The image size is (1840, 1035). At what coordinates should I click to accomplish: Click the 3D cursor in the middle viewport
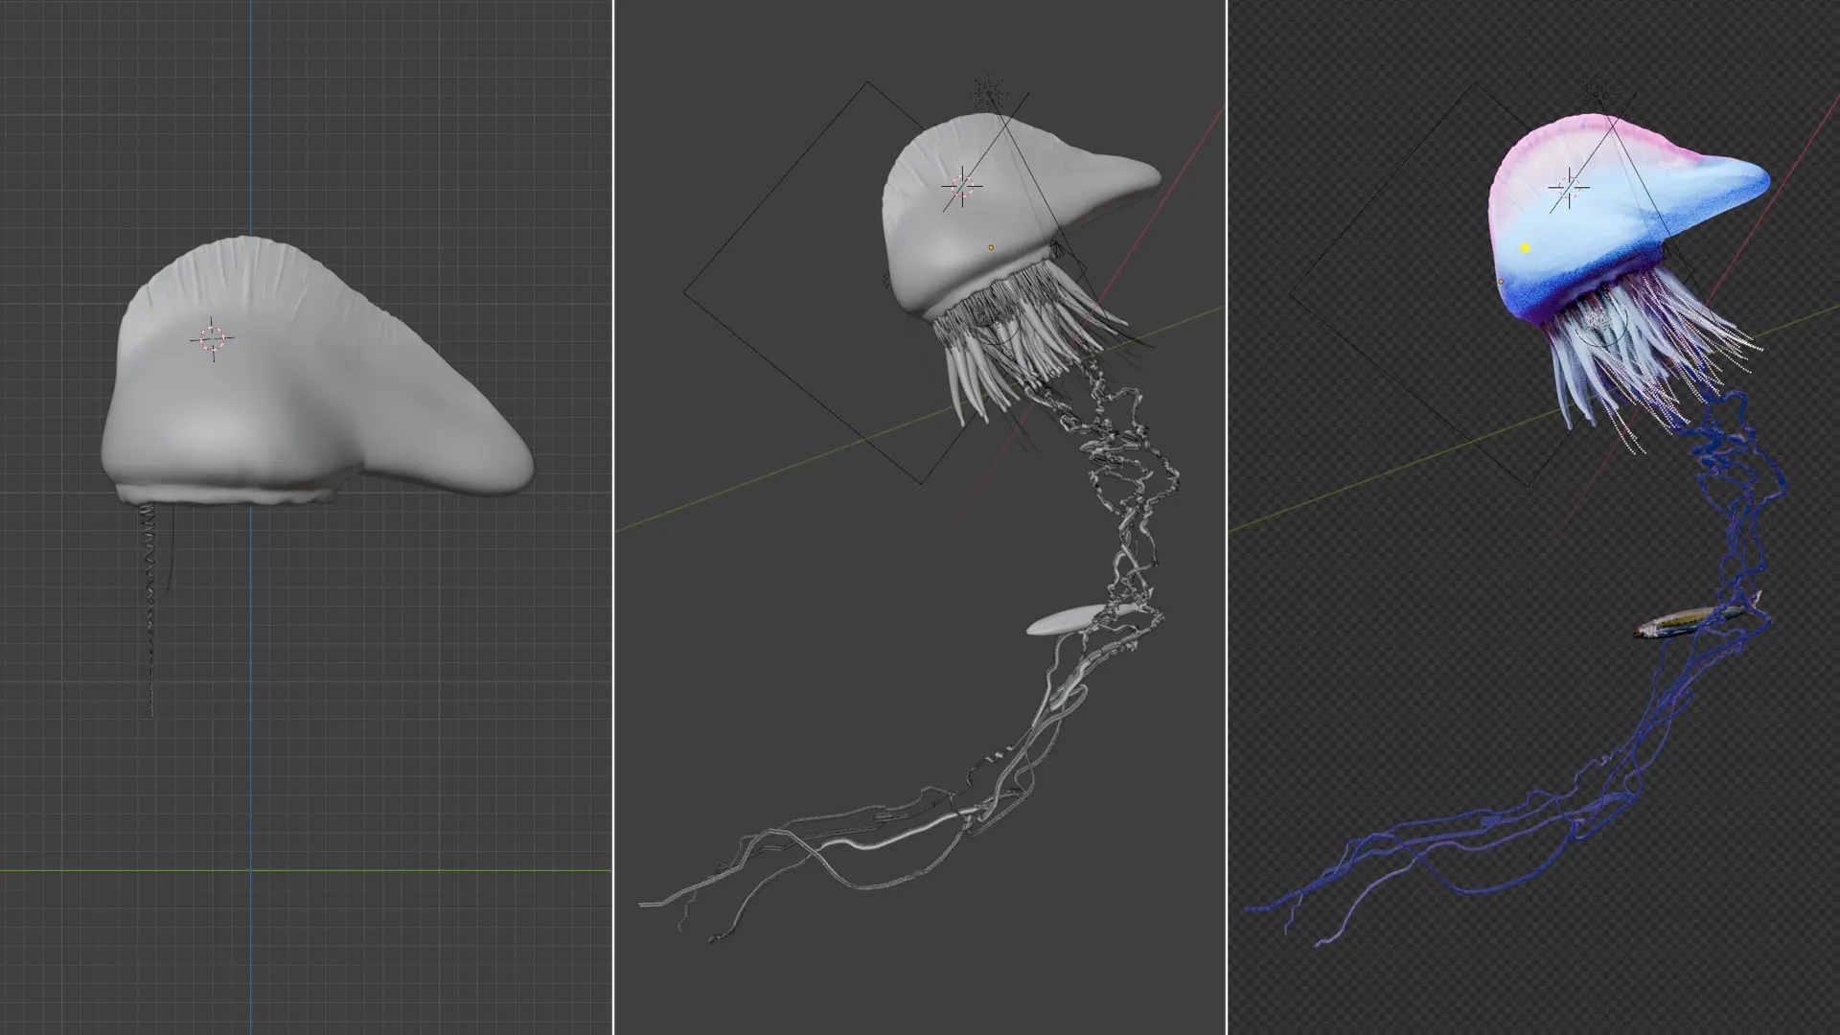pyautogui.click(x=962, y=187)
